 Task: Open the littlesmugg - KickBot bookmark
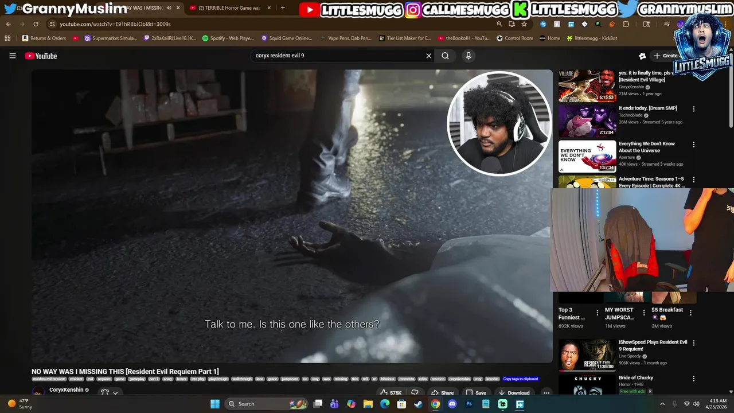tap(592, 38)
